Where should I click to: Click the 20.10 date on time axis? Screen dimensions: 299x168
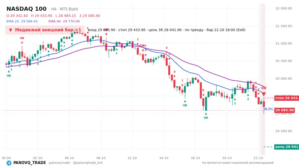tap(227, 158)
